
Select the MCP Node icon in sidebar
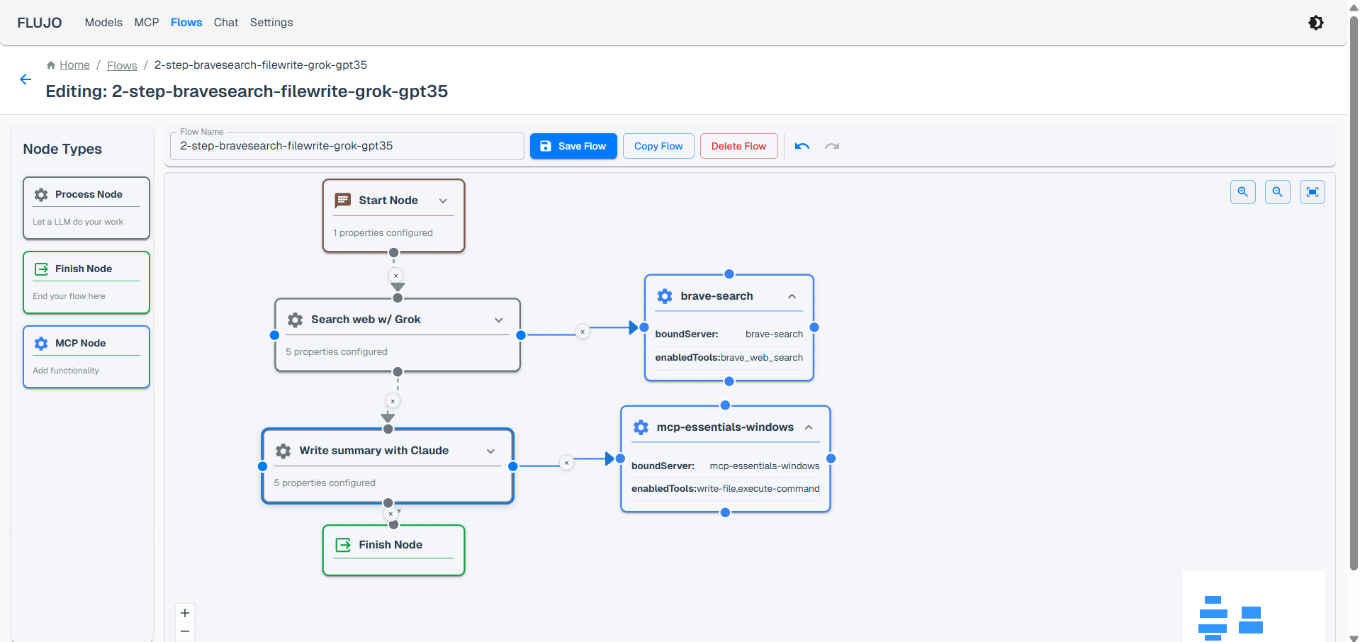click(40, 343)
